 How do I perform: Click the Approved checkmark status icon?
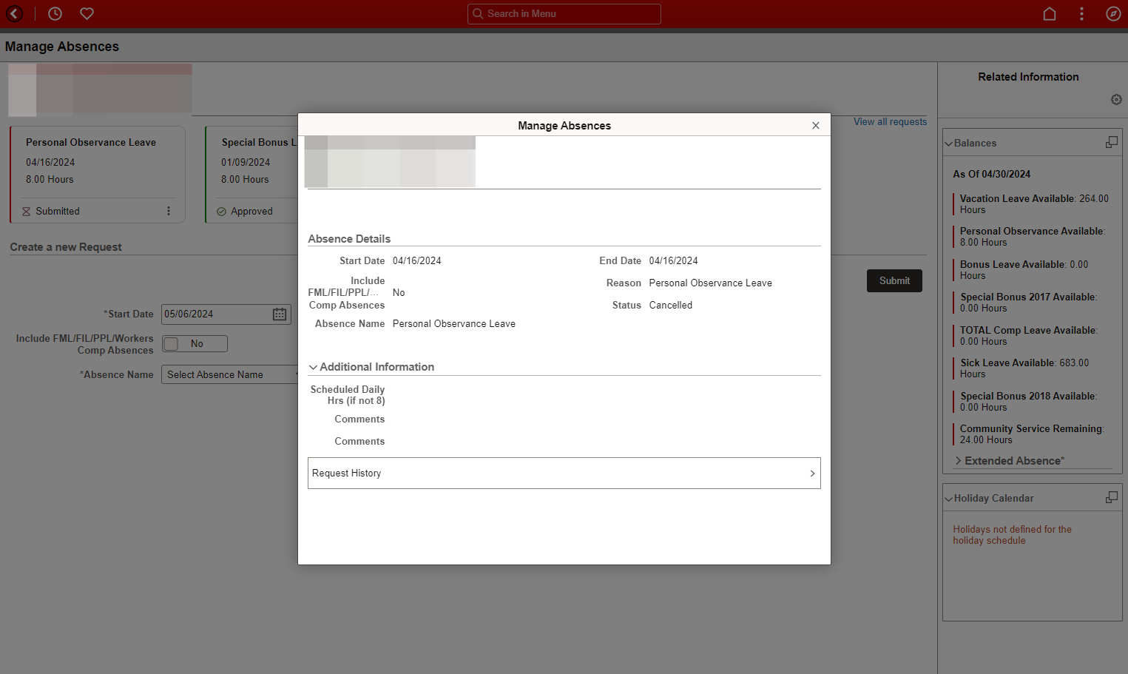pos(221,212)
